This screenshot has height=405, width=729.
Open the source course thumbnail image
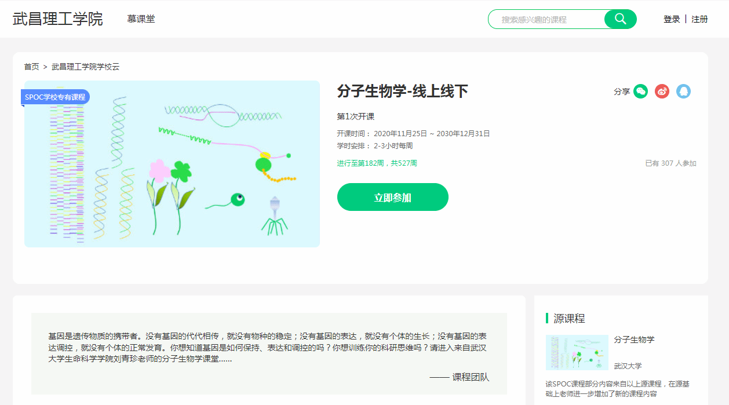577,352
